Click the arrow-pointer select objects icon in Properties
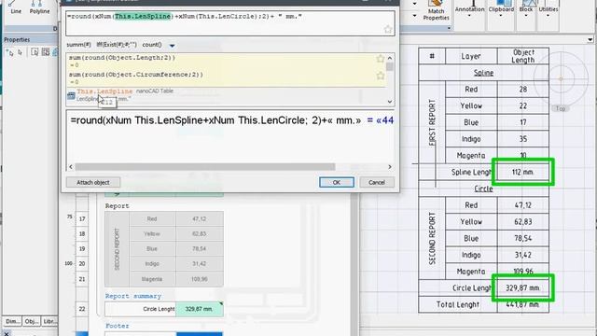This screenshot has height=336, width=597. [21, 52]
